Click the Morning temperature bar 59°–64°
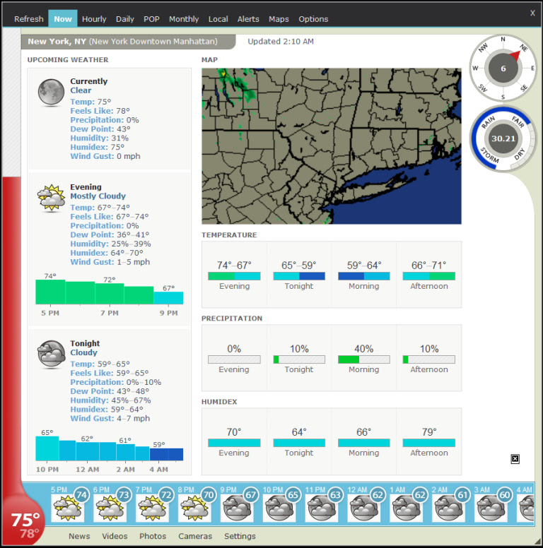The width and height of the screenshot is (543, 548). point(364,275)
